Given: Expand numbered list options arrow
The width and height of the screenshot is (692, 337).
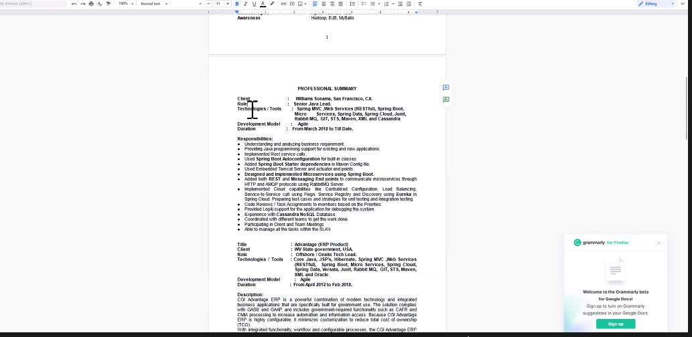Looking at the screenshot, I should click(x=393, y=3).
